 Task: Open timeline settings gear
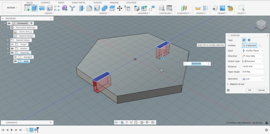tap(266, 130)
